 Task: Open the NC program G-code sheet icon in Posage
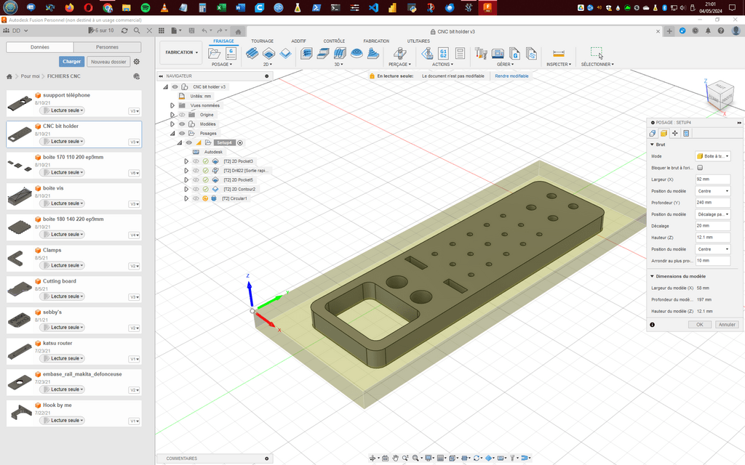[231, 54]
